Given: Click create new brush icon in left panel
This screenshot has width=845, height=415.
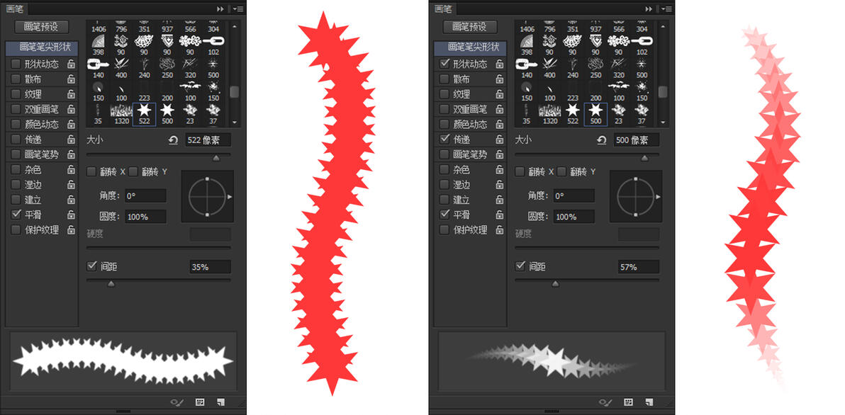Looking at the screenshot, I should pos(220,402).
